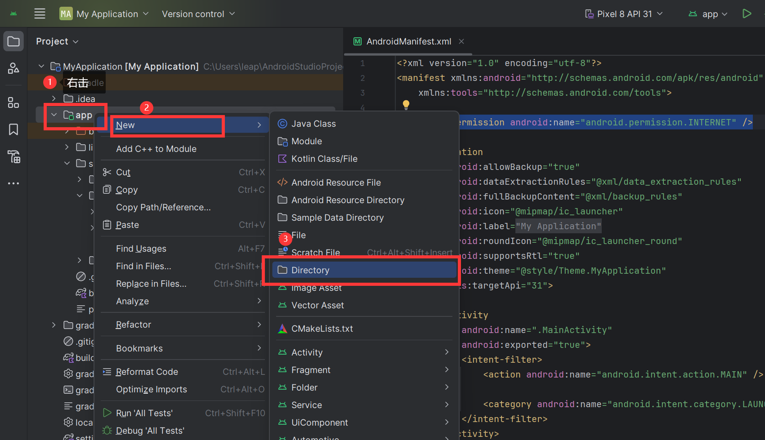Screen dimensions: 765x440
Task: Select Directory in the New submenu
Action: (x=310, y=270)
